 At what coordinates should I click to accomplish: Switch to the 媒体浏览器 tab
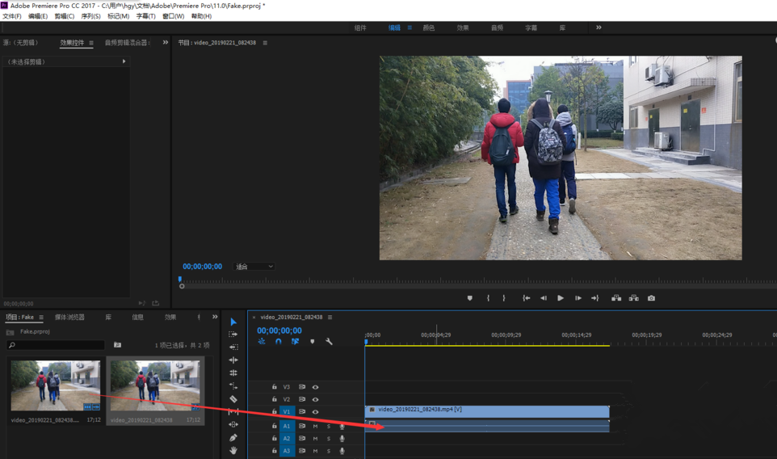point(69,318)
